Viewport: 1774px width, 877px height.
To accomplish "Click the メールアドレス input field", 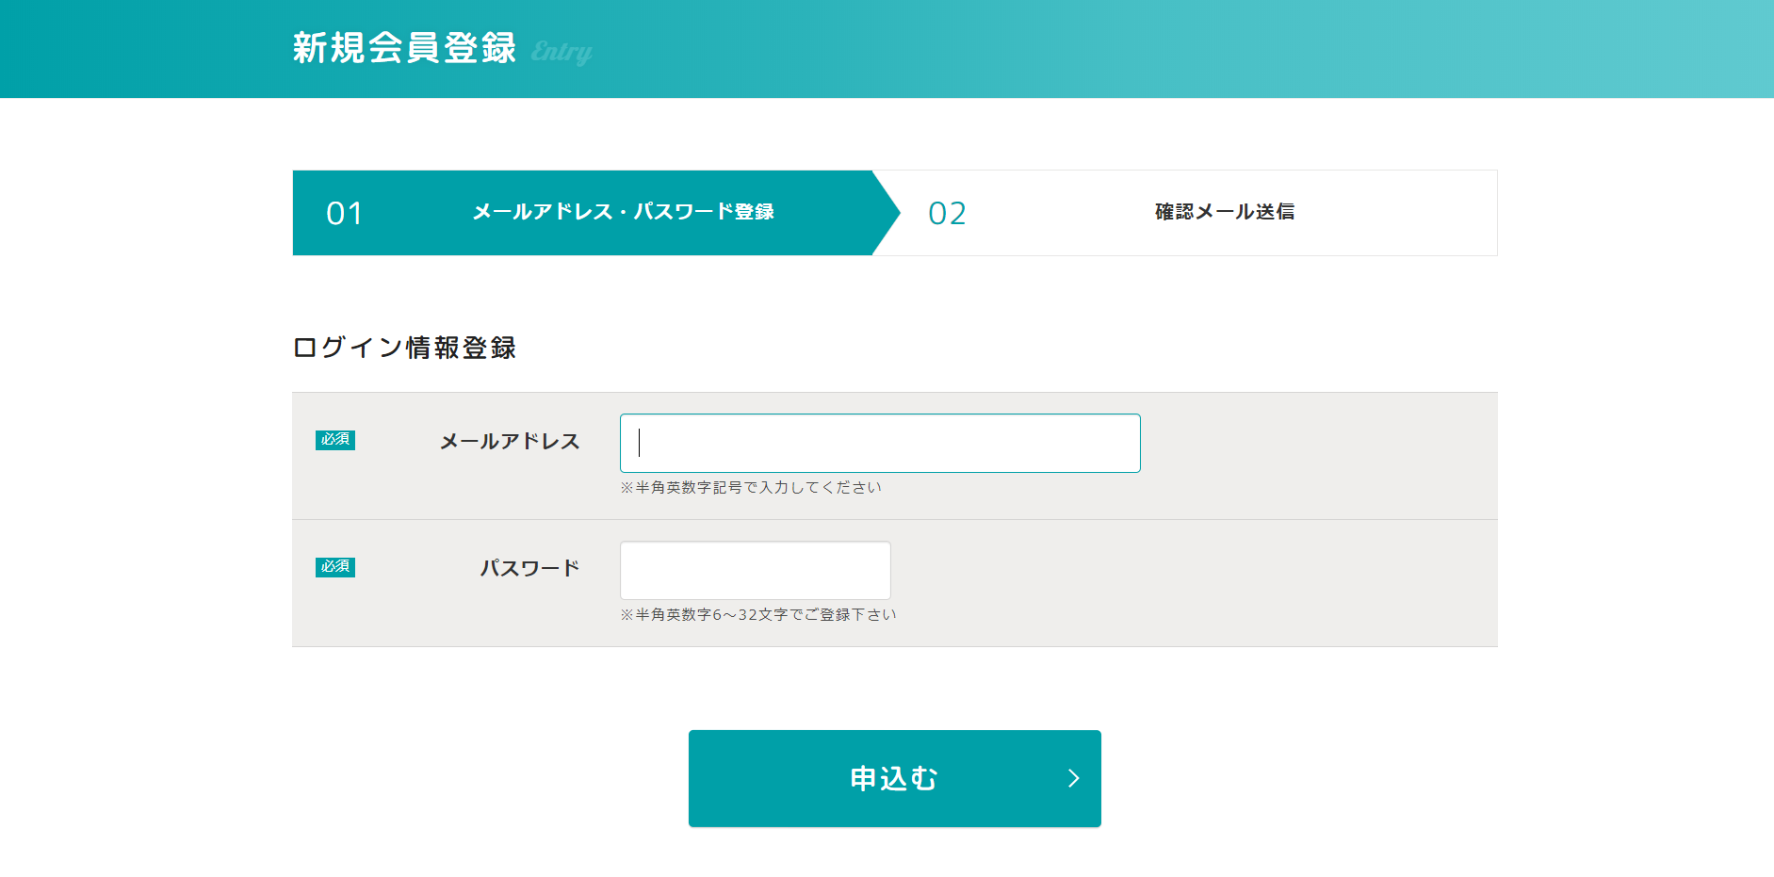I will pos(879,443).
